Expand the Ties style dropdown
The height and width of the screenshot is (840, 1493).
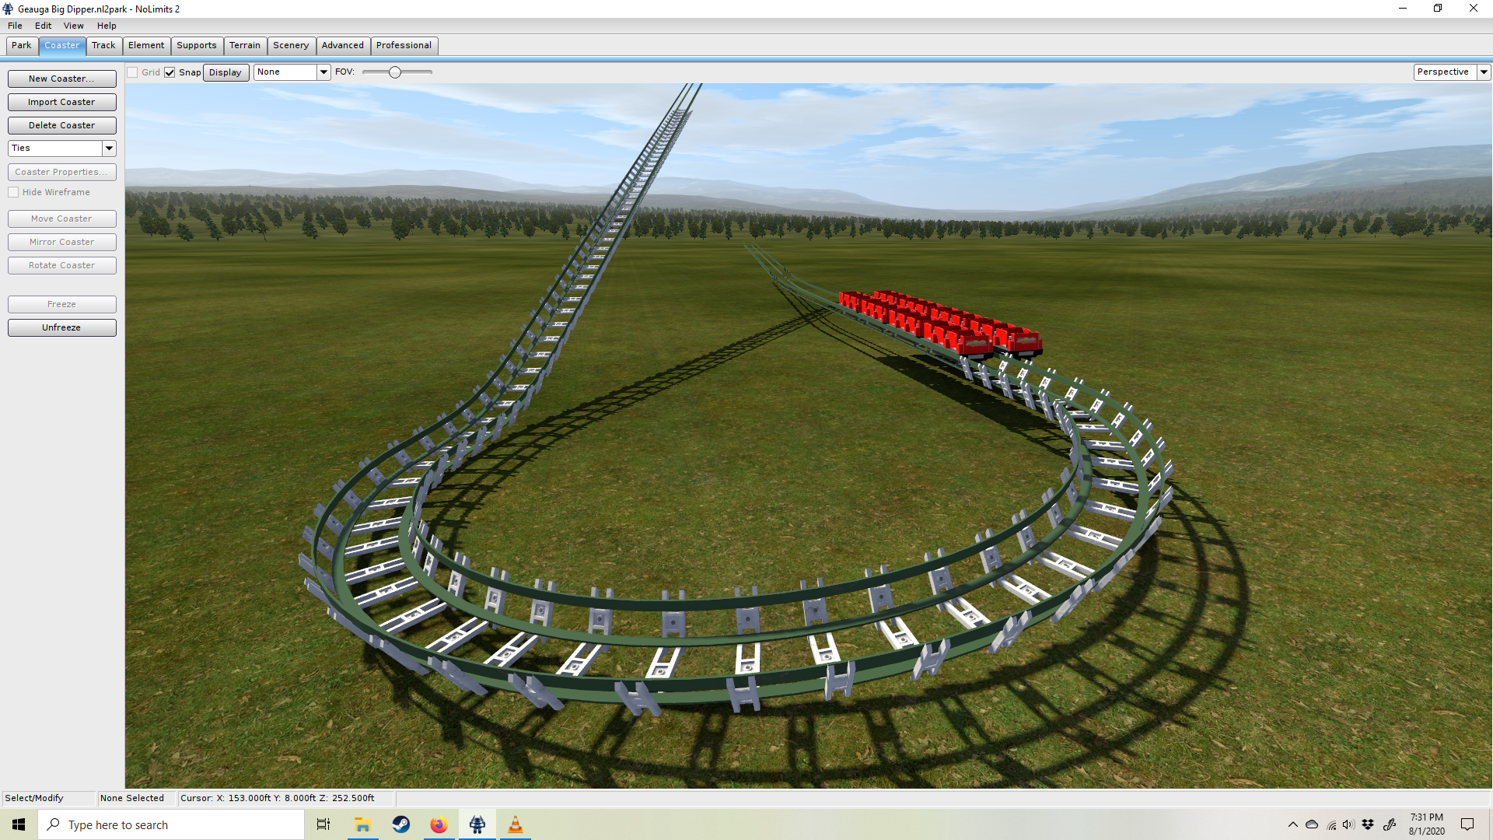(x=109, y=148)
